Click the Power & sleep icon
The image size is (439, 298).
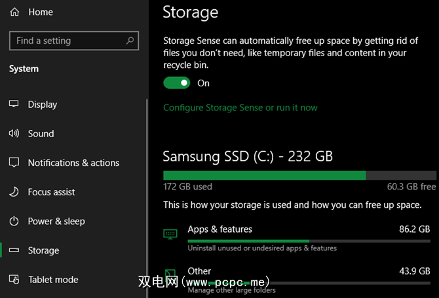tap(14, 221)
